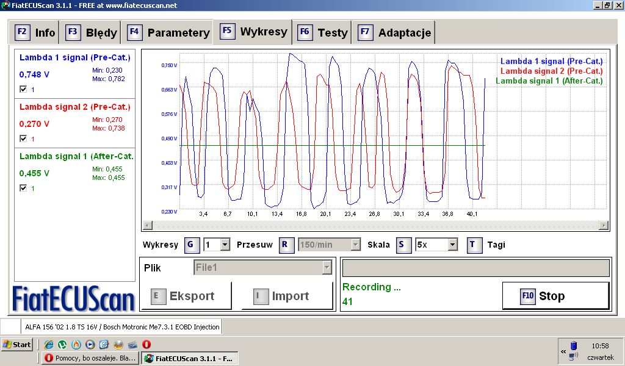
Task: Open Opera browser from quick launch
Action: (x=146, y=345)
